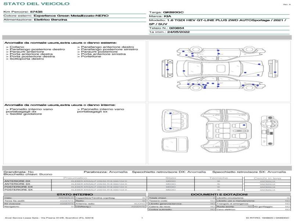Viewport: 294px width, 221px height.
Task: Select the "DOCUMENTI E DOTAZIONI" section header
Action: tap(219, 194)
